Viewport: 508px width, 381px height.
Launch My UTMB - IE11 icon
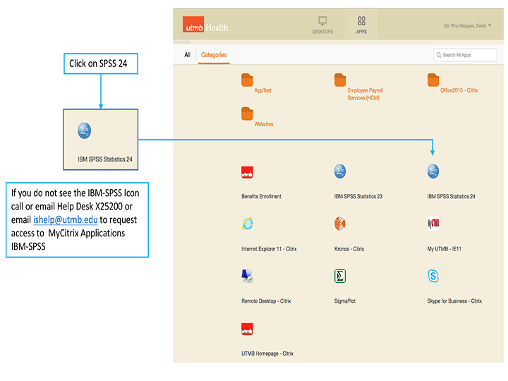pyautogui.click(x=433, y=224)
